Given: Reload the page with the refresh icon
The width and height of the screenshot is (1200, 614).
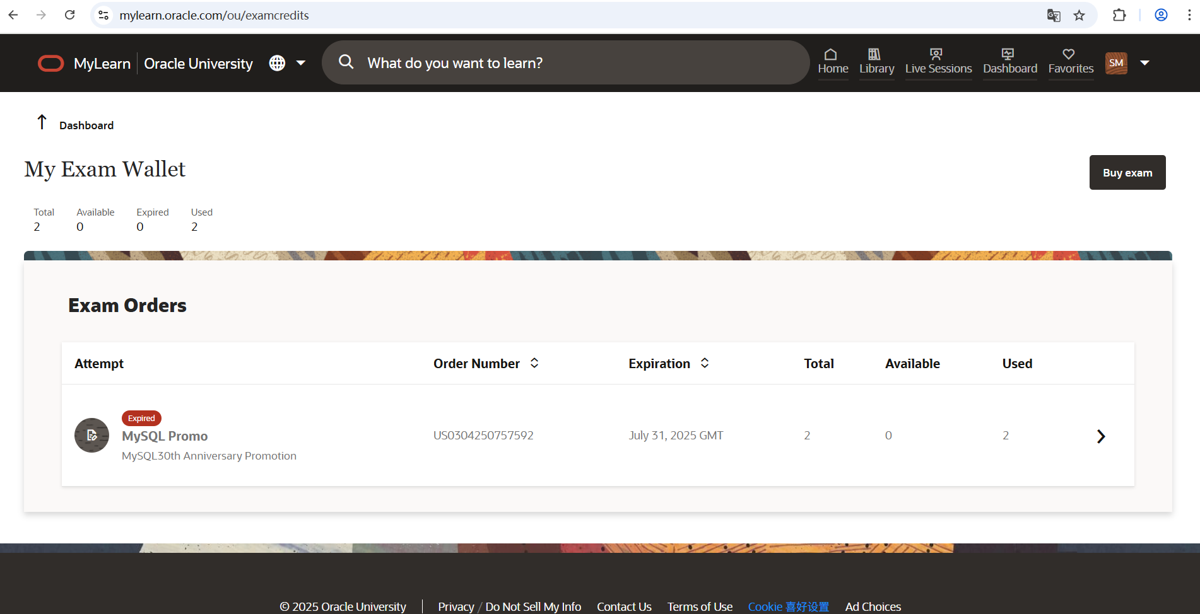Looking at the screenshot, I should 69,15.
